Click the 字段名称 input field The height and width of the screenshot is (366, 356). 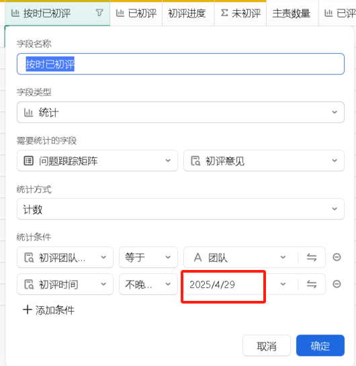pos(181,64)
